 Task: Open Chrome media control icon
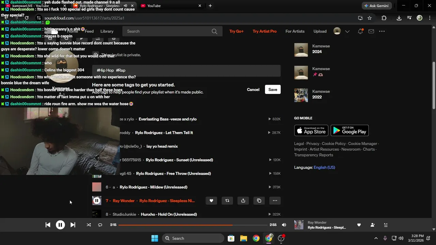pyautogui.click(x=409, y=18)
